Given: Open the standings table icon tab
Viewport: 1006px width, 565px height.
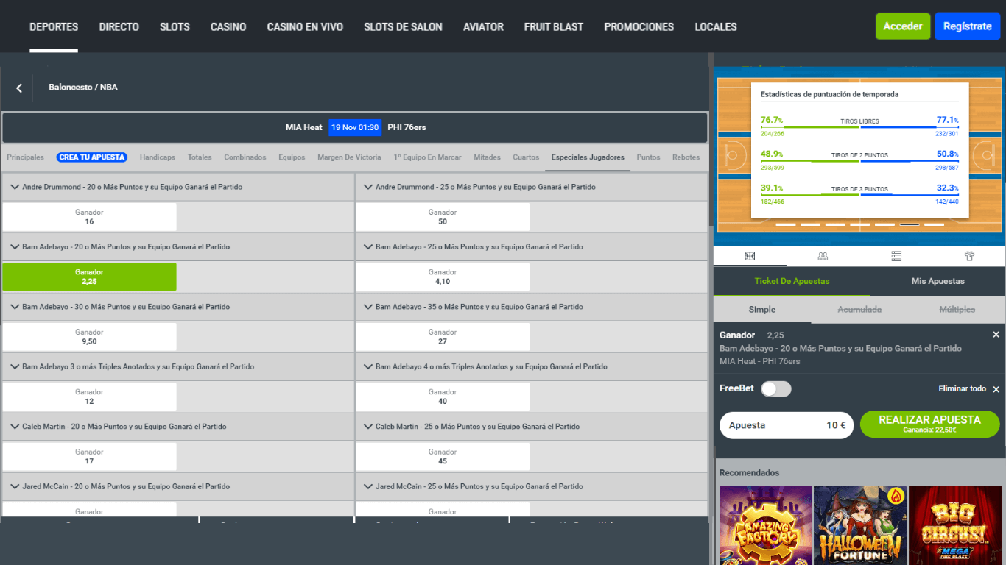Looking at the screenshot, I should coord(896,256).
